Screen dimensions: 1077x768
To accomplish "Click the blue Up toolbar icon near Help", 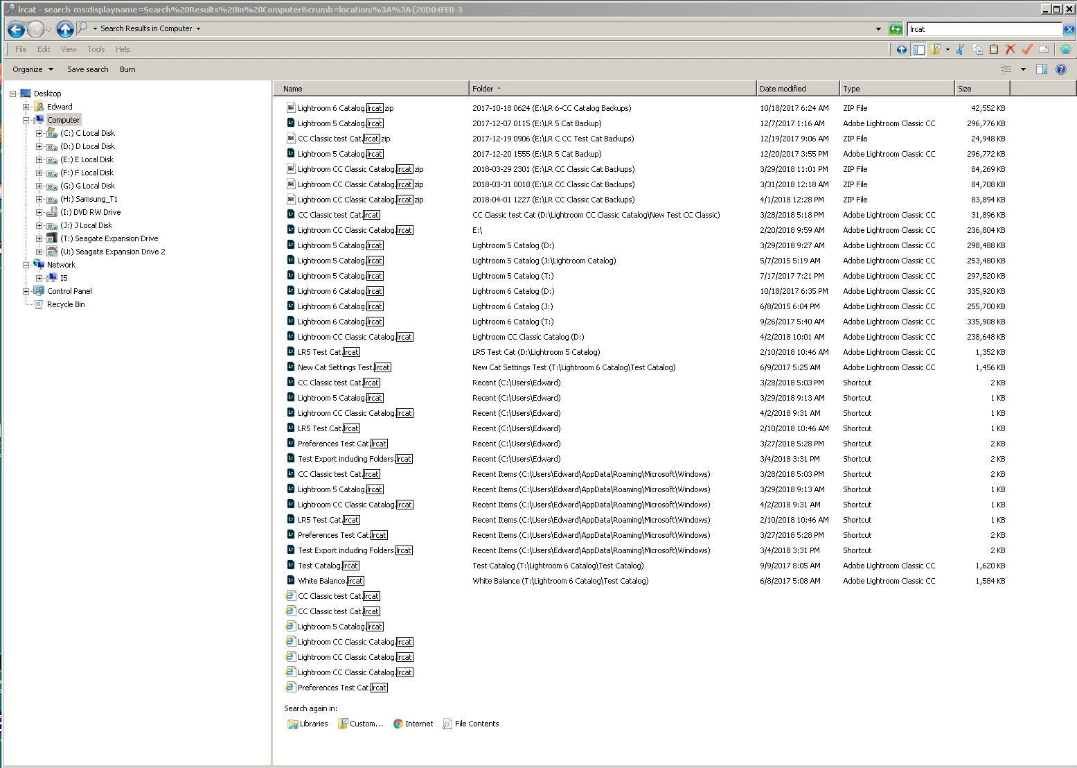I will click(901, 49).
